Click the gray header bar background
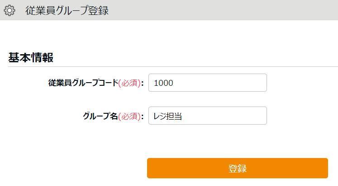Image resolution: width=338 pixels, height=186 pixels. 226,10
